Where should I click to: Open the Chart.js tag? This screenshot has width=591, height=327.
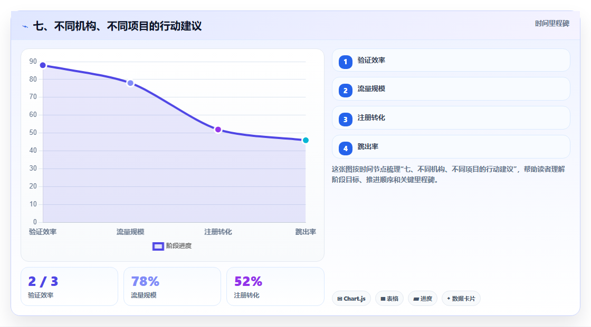click(351, 299)
